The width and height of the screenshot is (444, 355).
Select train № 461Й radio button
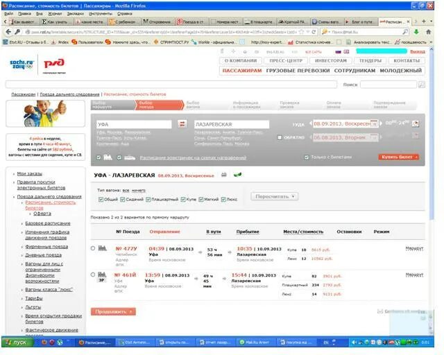93,275
